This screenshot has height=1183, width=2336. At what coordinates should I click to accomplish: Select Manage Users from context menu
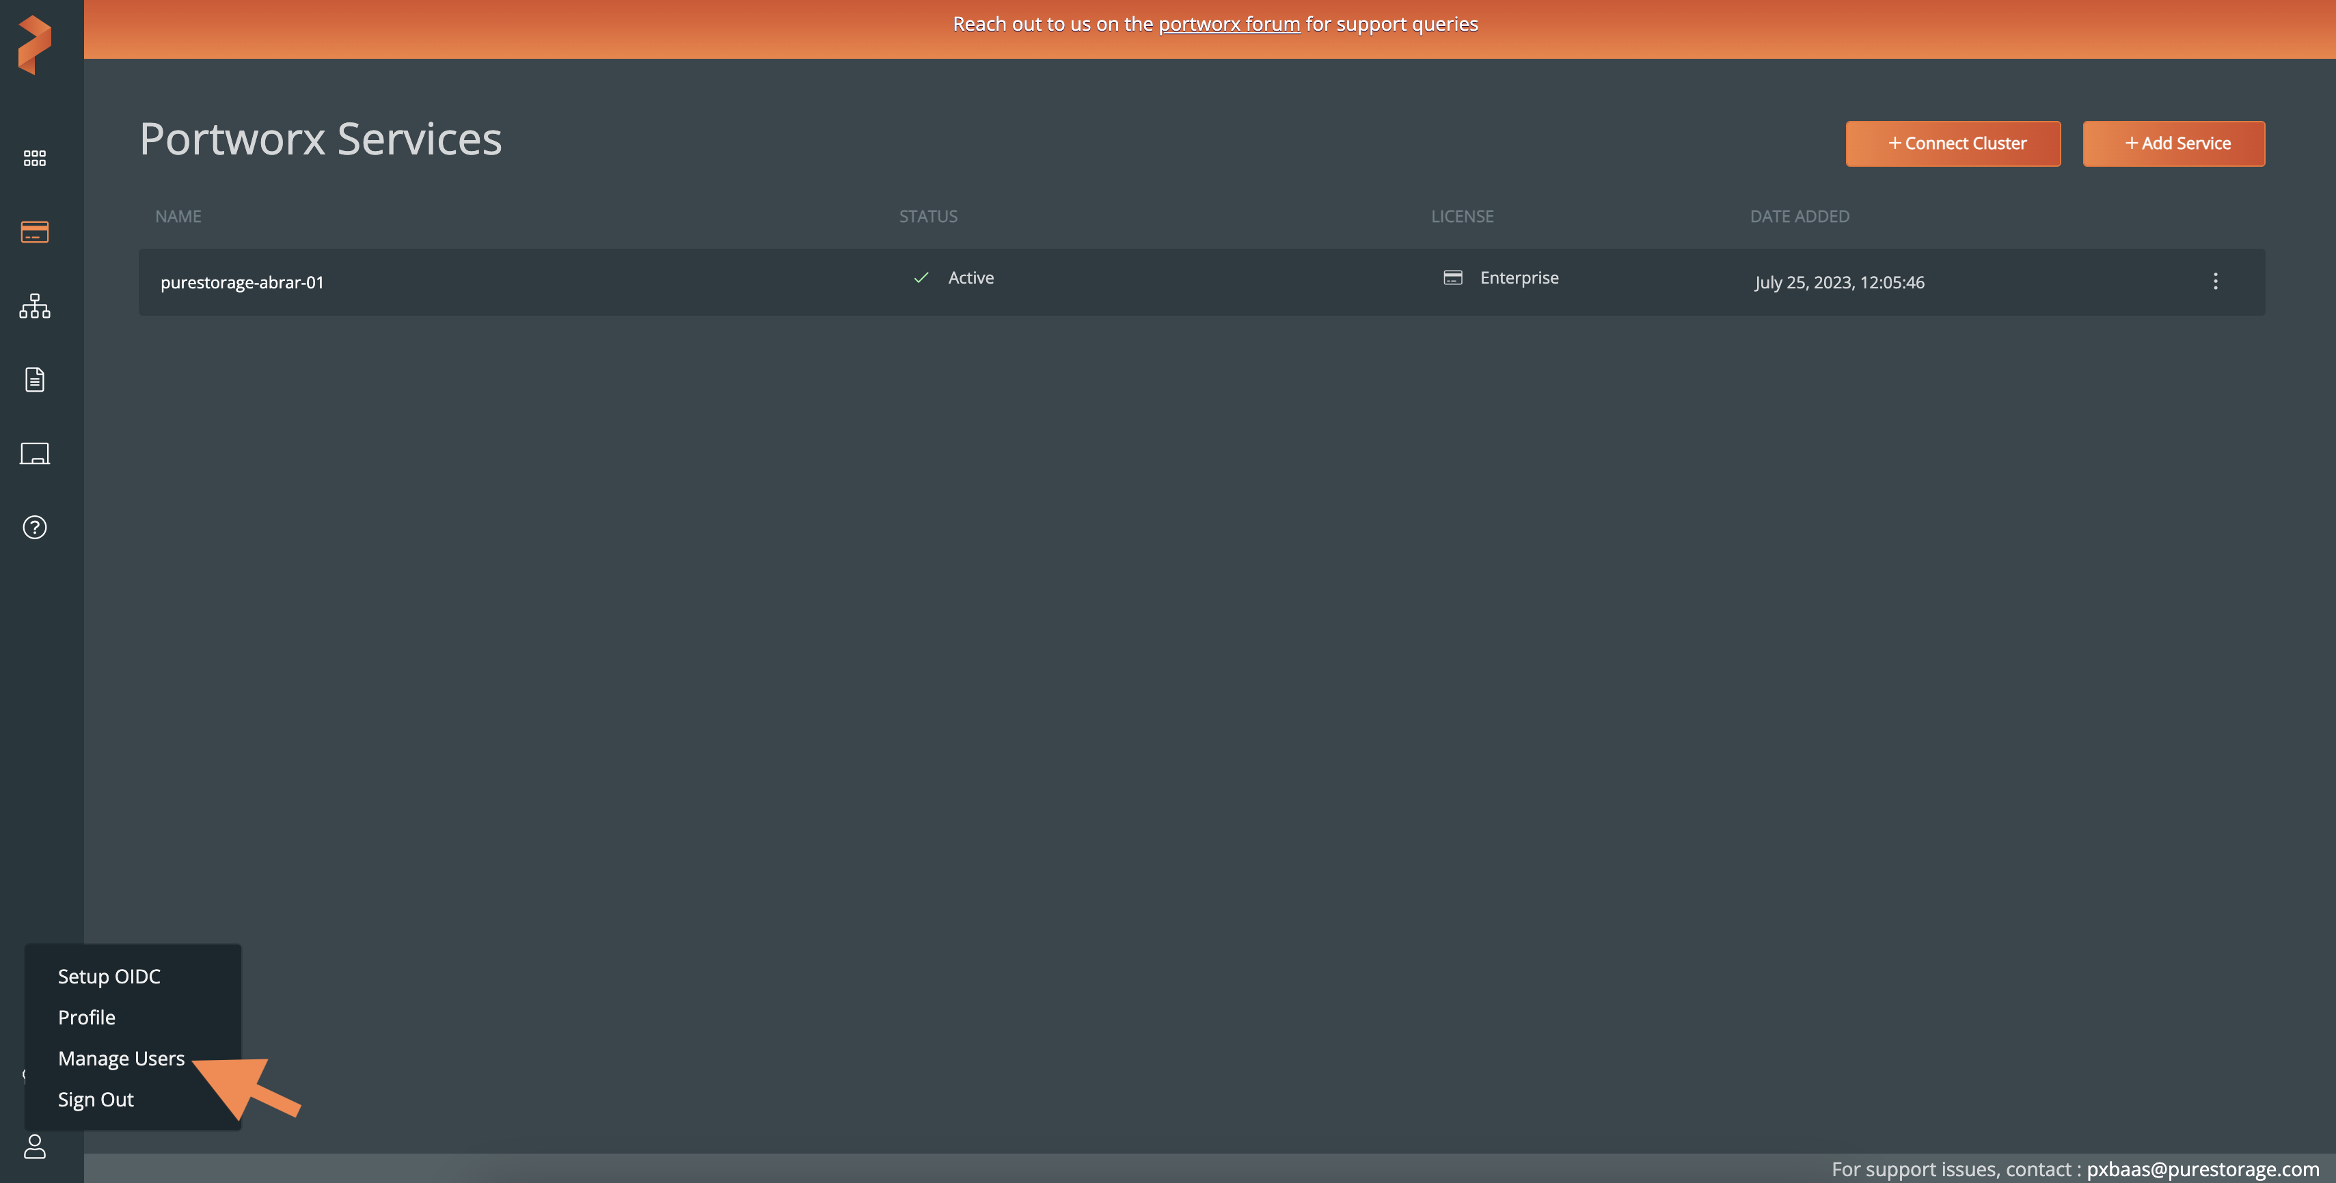121,1058
